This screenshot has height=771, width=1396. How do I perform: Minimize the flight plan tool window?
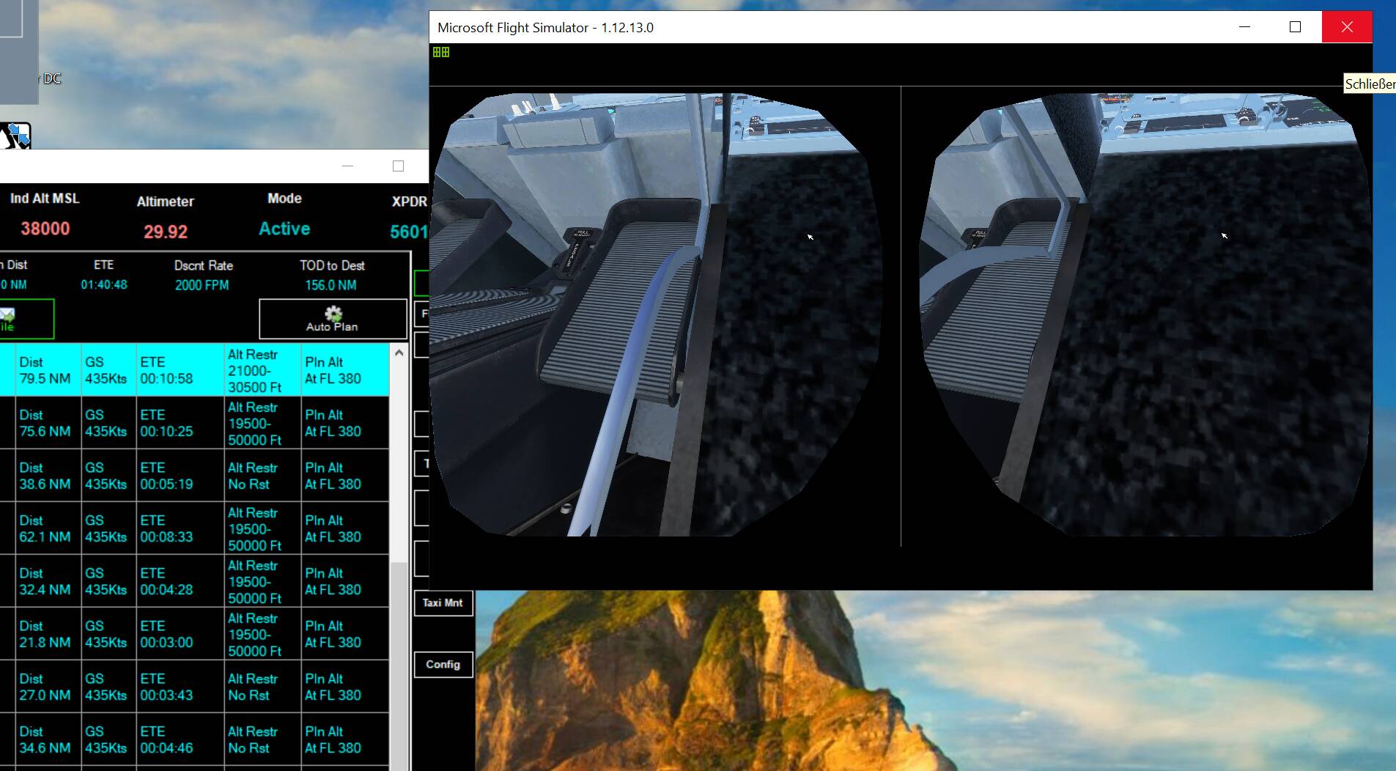347,166
